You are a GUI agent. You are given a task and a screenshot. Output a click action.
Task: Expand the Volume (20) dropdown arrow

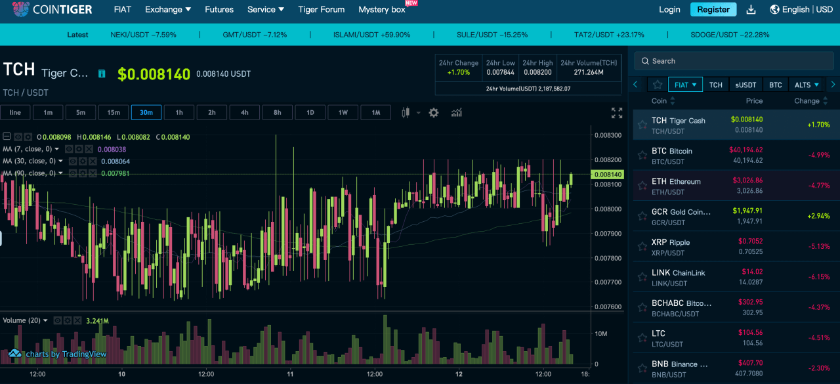pyautogui.click(x=45, y=320)
